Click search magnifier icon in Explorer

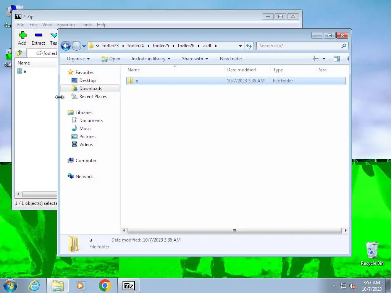pyautogui.click(x=344, y=46)
